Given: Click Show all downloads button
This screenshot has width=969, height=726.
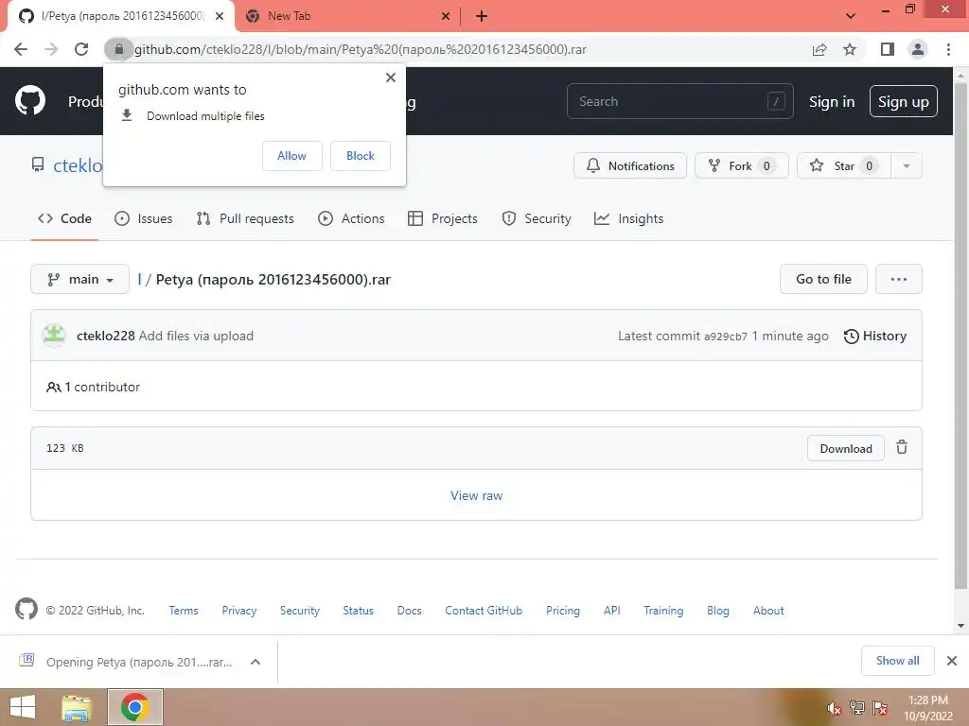Looking at the screenshot, I should click(897, 661).
